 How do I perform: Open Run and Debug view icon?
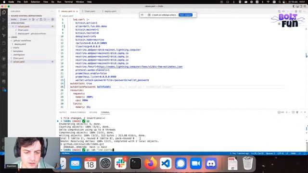pos(4,28)
